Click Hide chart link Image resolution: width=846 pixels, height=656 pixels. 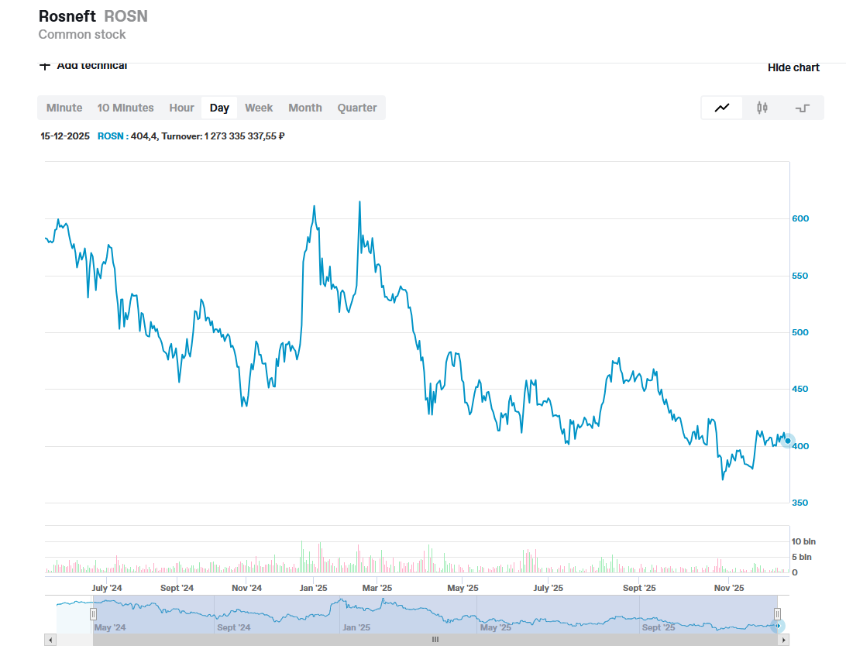coord(793,67)
